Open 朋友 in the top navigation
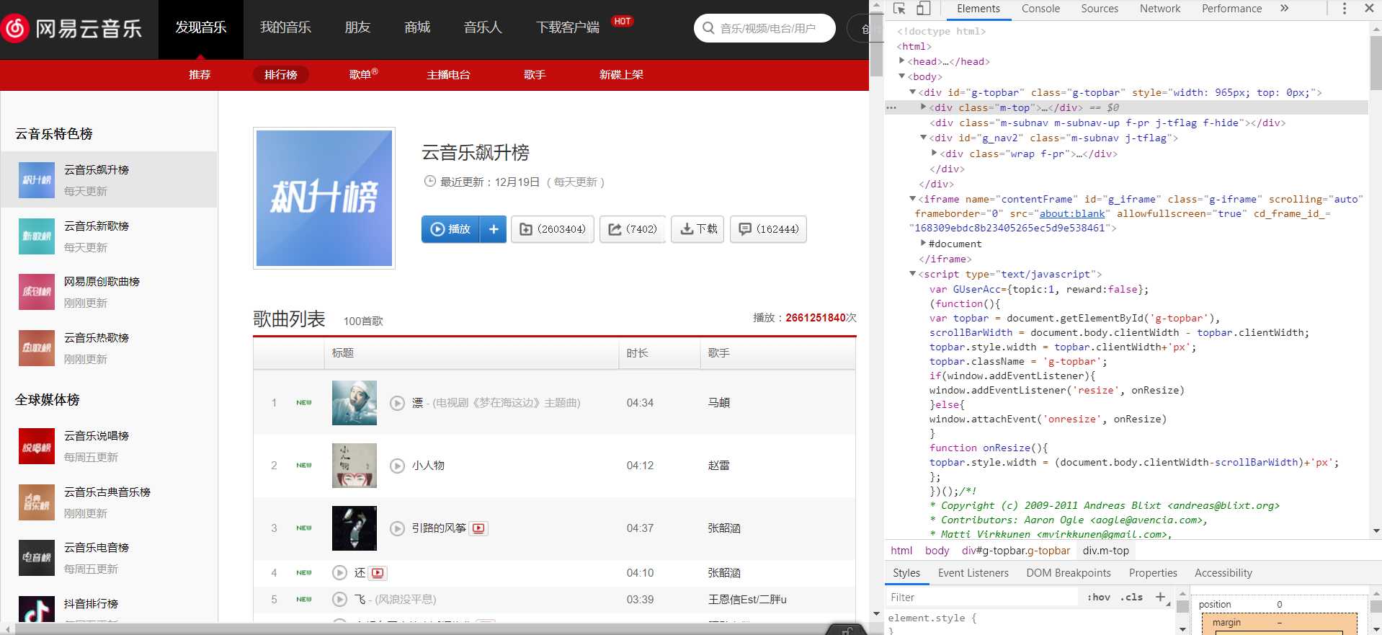 point(357,27)
